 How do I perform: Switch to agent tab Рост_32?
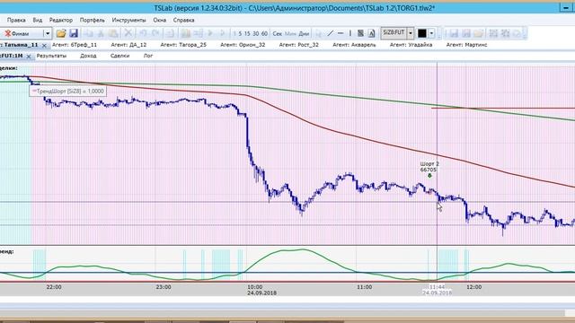click(299, 45)
